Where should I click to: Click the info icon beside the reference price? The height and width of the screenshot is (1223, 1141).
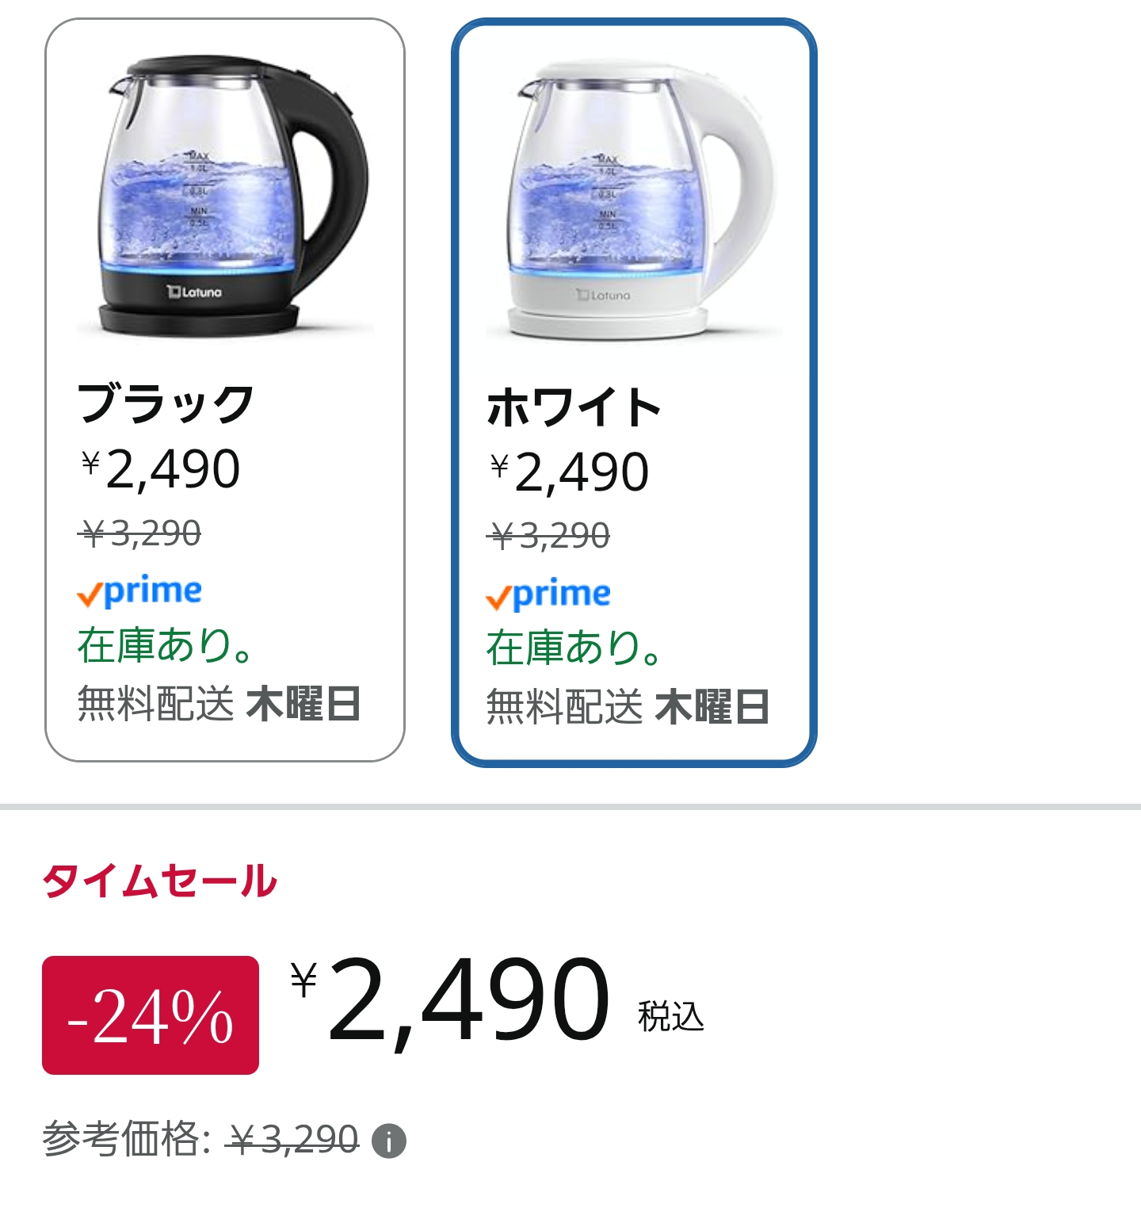coord(389,1141)
